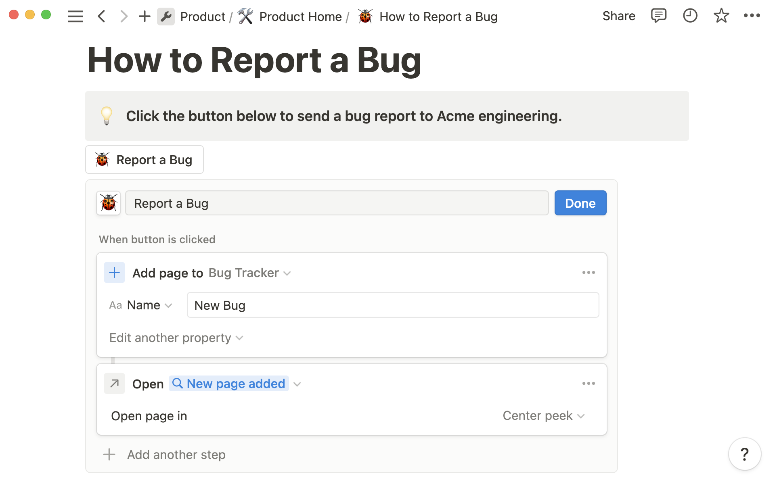The image size is (775, 484).
Task: Click the Share button in toolbar
Action: pyautogui.click(x=618, y=16)
